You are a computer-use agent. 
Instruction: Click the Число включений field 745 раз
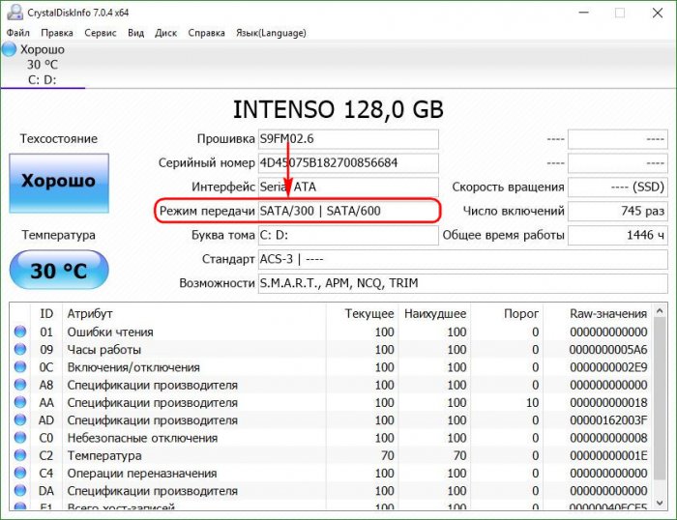[617, 211]
